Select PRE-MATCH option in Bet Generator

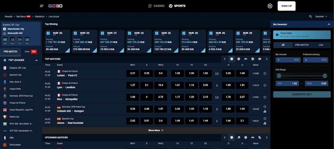coord(302,45)
